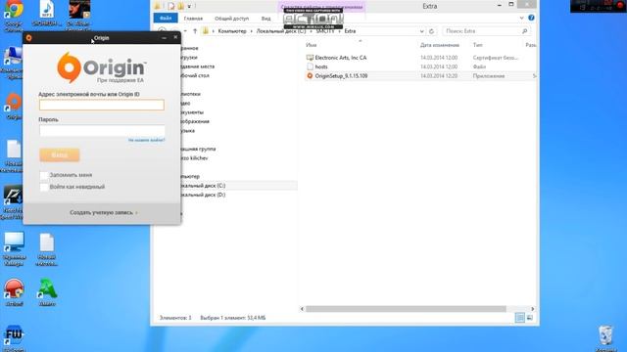Viewport: 627px width, 352px height.
Task: Open the Общий доступ ribbon tab
Action: (x=231, y=19)
